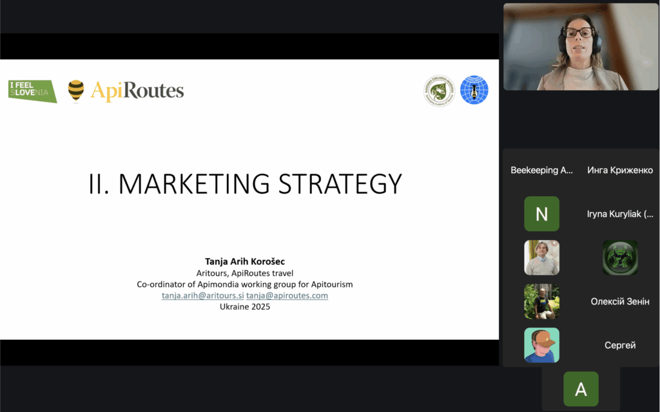Open the tanja.arih@aritours.si email link

[x=202, y=295]
